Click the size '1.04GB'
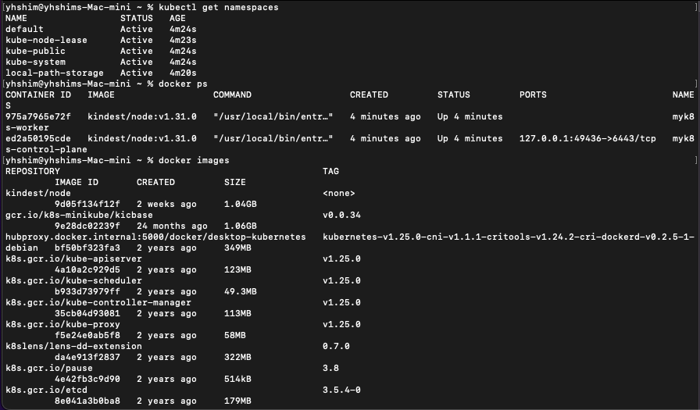Viewport: 700px width, 410px height. 240,204
